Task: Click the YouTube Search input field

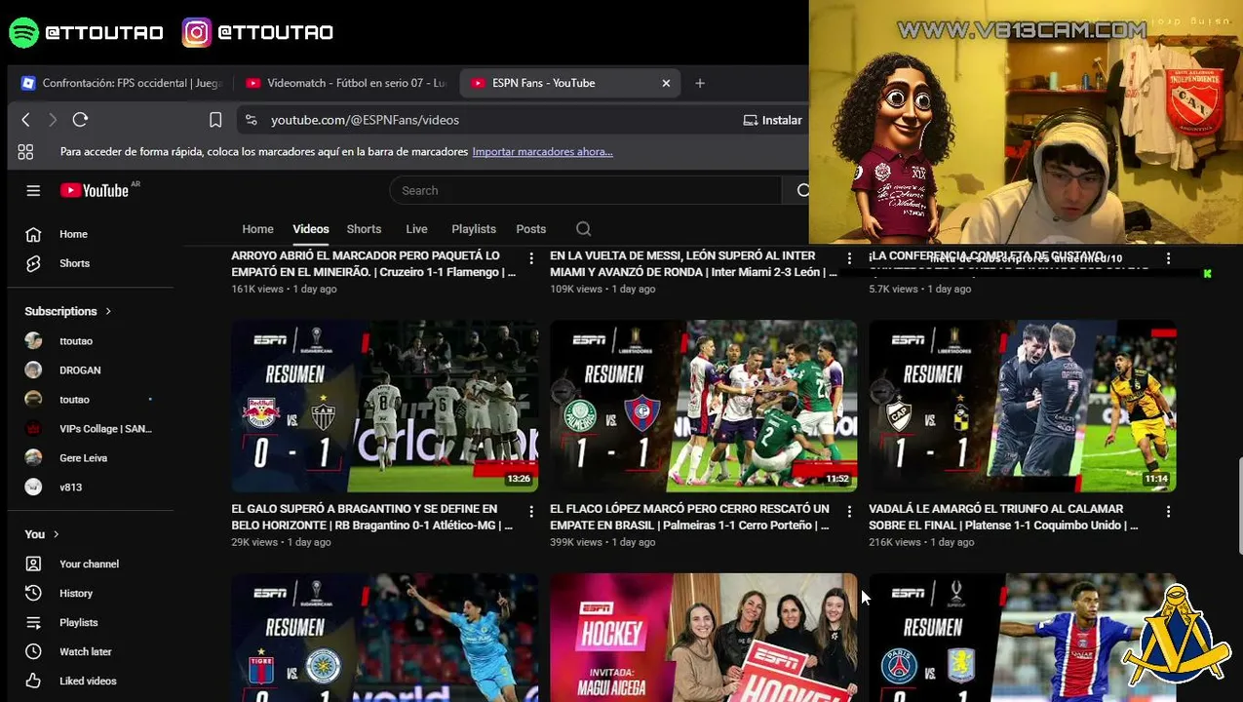Action: coord(585,190)
